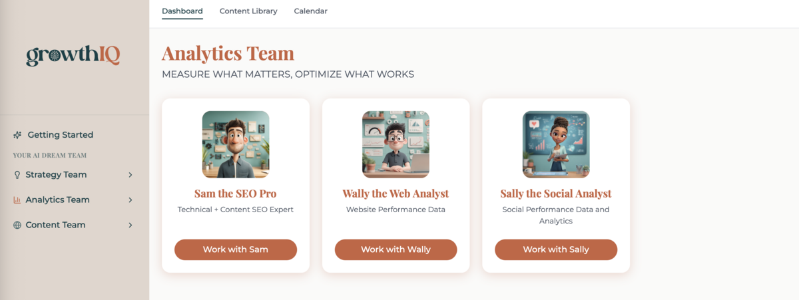Click Wally the Web Analyst avatar
799x300 pixels.
[396, 144]
